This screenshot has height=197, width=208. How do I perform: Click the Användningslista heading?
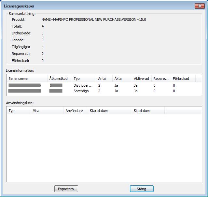point(20,103)
